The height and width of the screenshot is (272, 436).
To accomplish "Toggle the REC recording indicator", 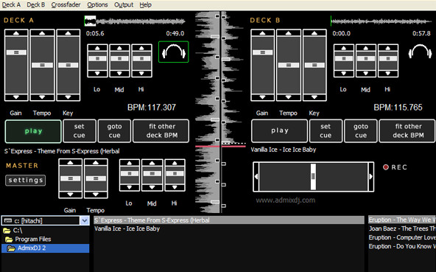I will pyautogui.click(x=395, y=167).
